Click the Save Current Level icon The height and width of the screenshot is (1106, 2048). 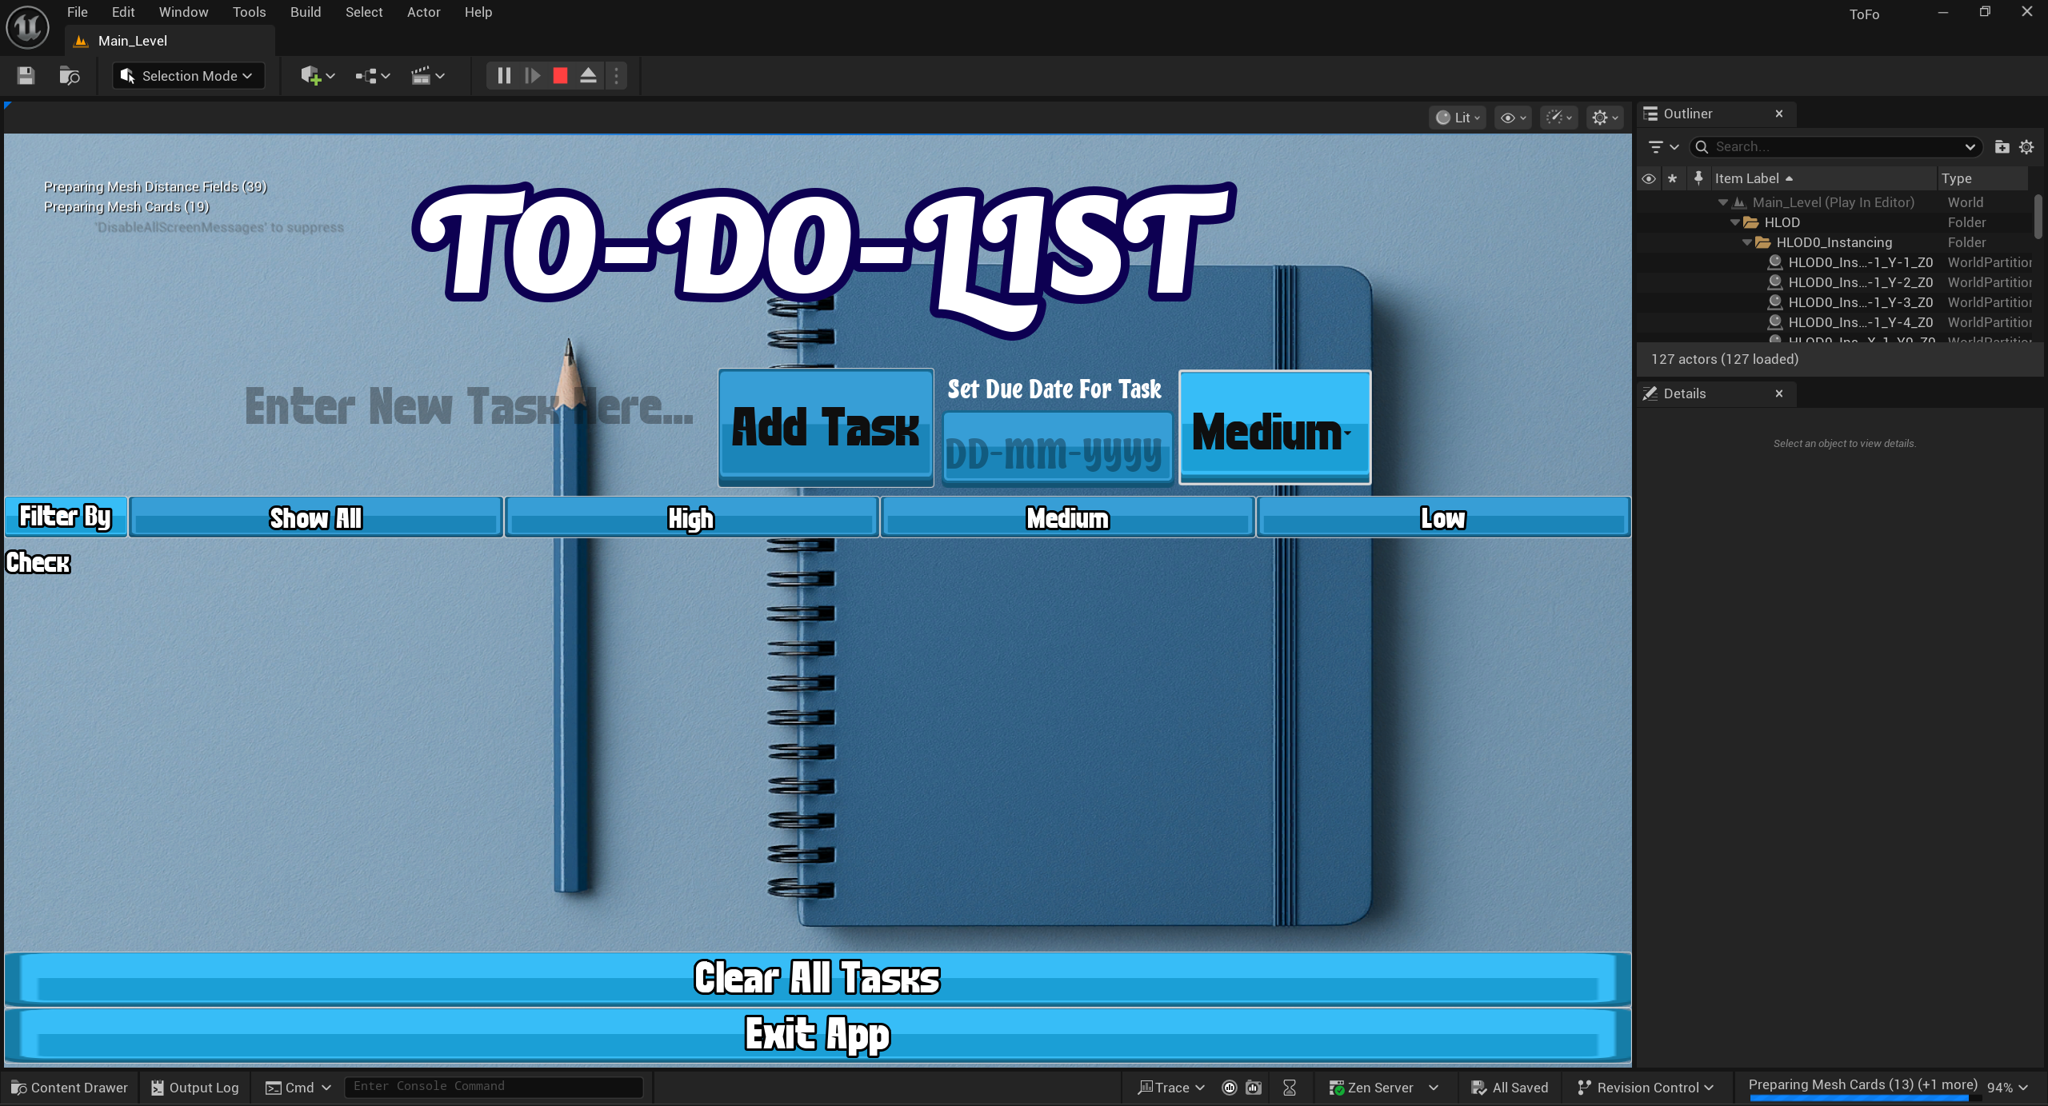[25, 75]
